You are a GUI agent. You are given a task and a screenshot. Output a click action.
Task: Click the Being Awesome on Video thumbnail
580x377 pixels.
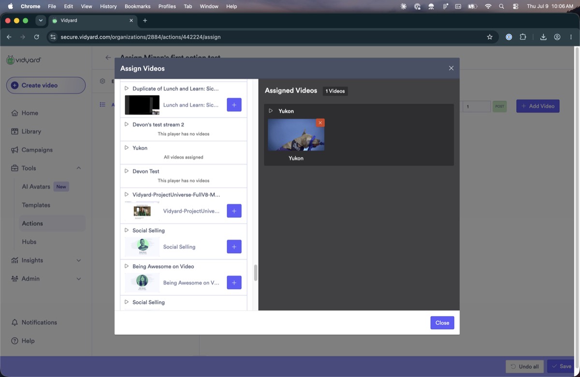142,283
